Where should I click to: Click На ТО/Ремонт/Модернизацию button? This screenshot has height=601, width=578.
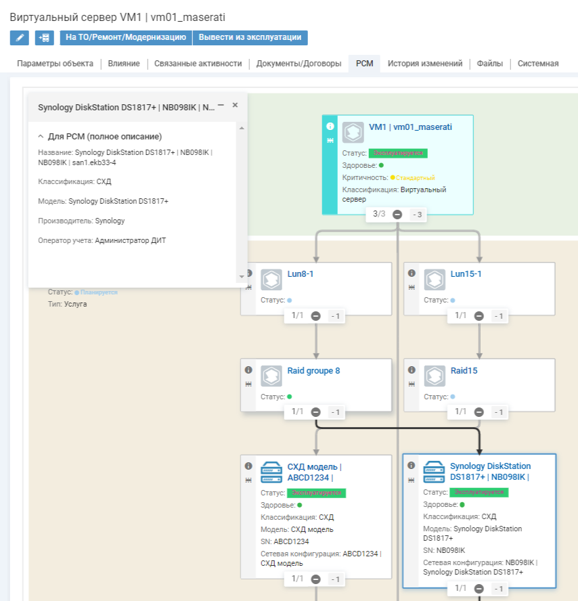pos(126,38)
